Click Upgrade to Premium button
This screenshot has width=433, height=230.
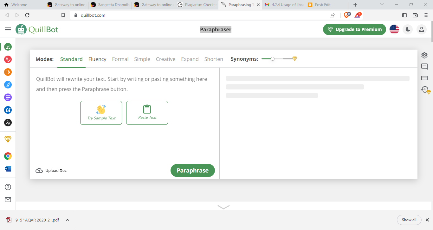tap(354, 29)
